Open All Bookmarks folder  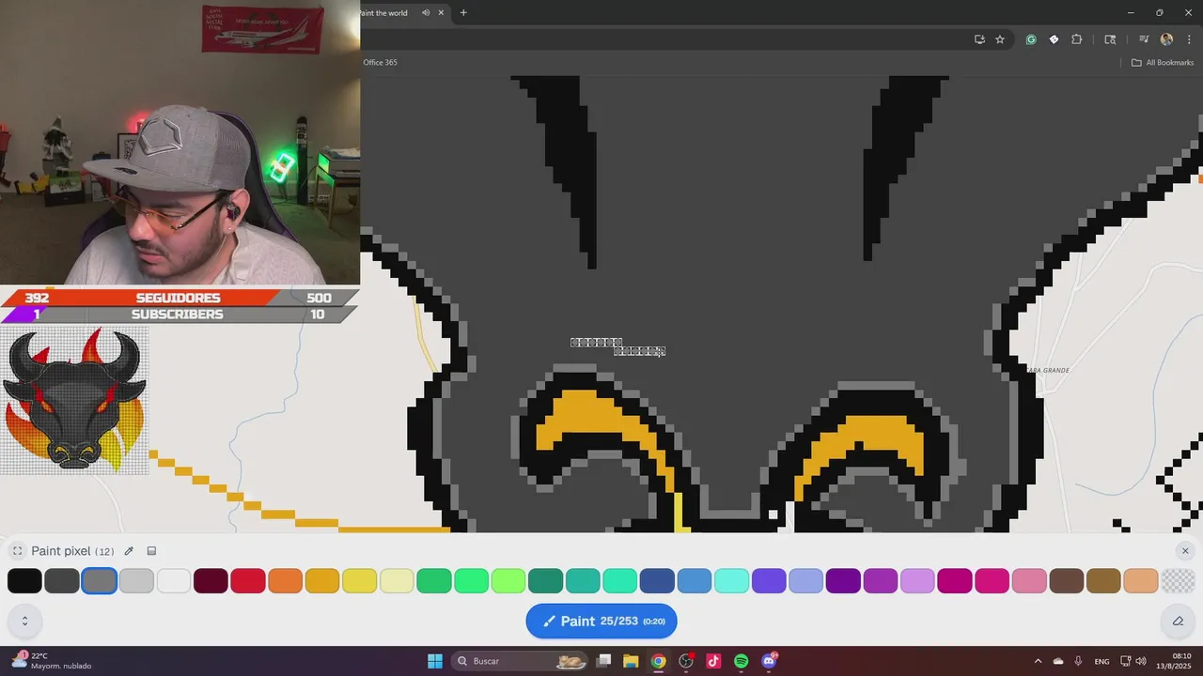(x=1162, y=63)
